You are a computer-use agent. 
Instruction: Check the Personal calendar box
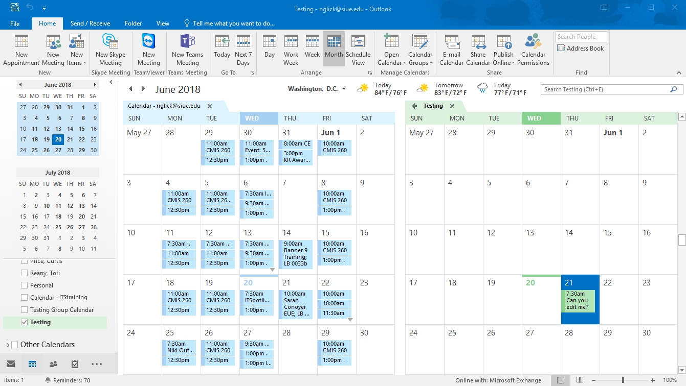tap(25, 285)
